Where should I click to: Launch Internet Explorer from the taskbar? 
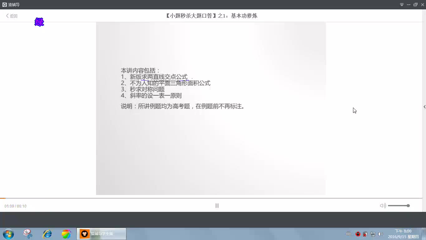tap(47, 234)
